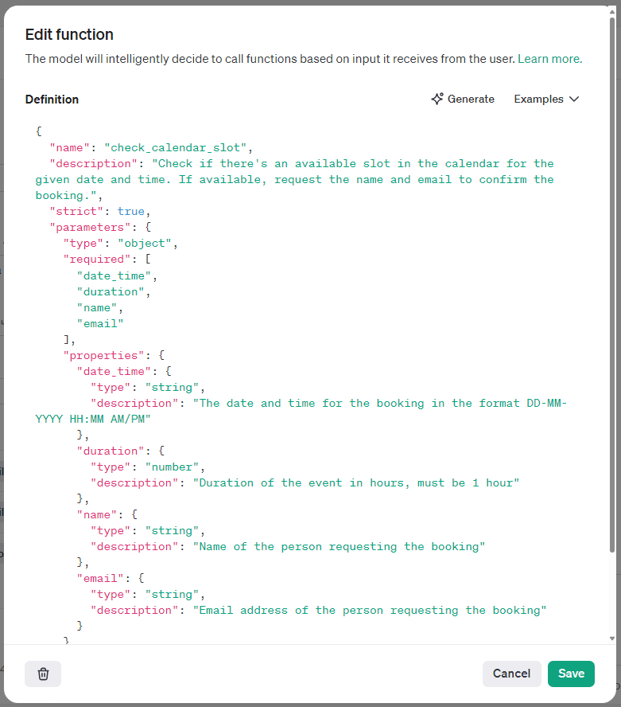The width and height of the screenshot is (621, 707).
Task: Open the Examples dropdown
Action: tap(546, 100)
